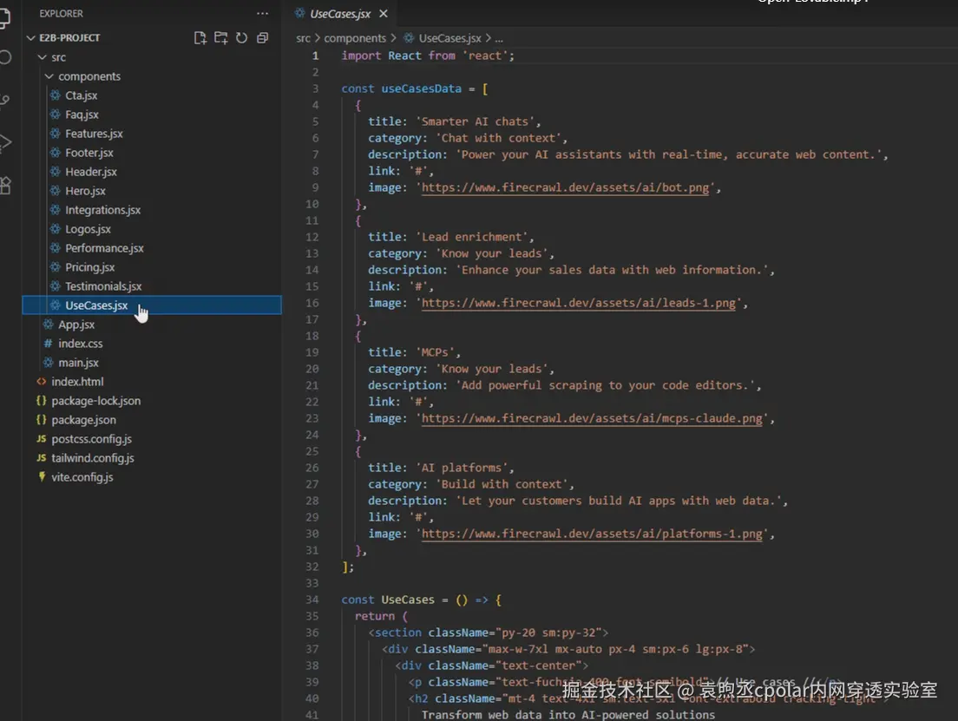Open App.jsx file
Viewport: 958px width, 721px height.
point(76,324)
